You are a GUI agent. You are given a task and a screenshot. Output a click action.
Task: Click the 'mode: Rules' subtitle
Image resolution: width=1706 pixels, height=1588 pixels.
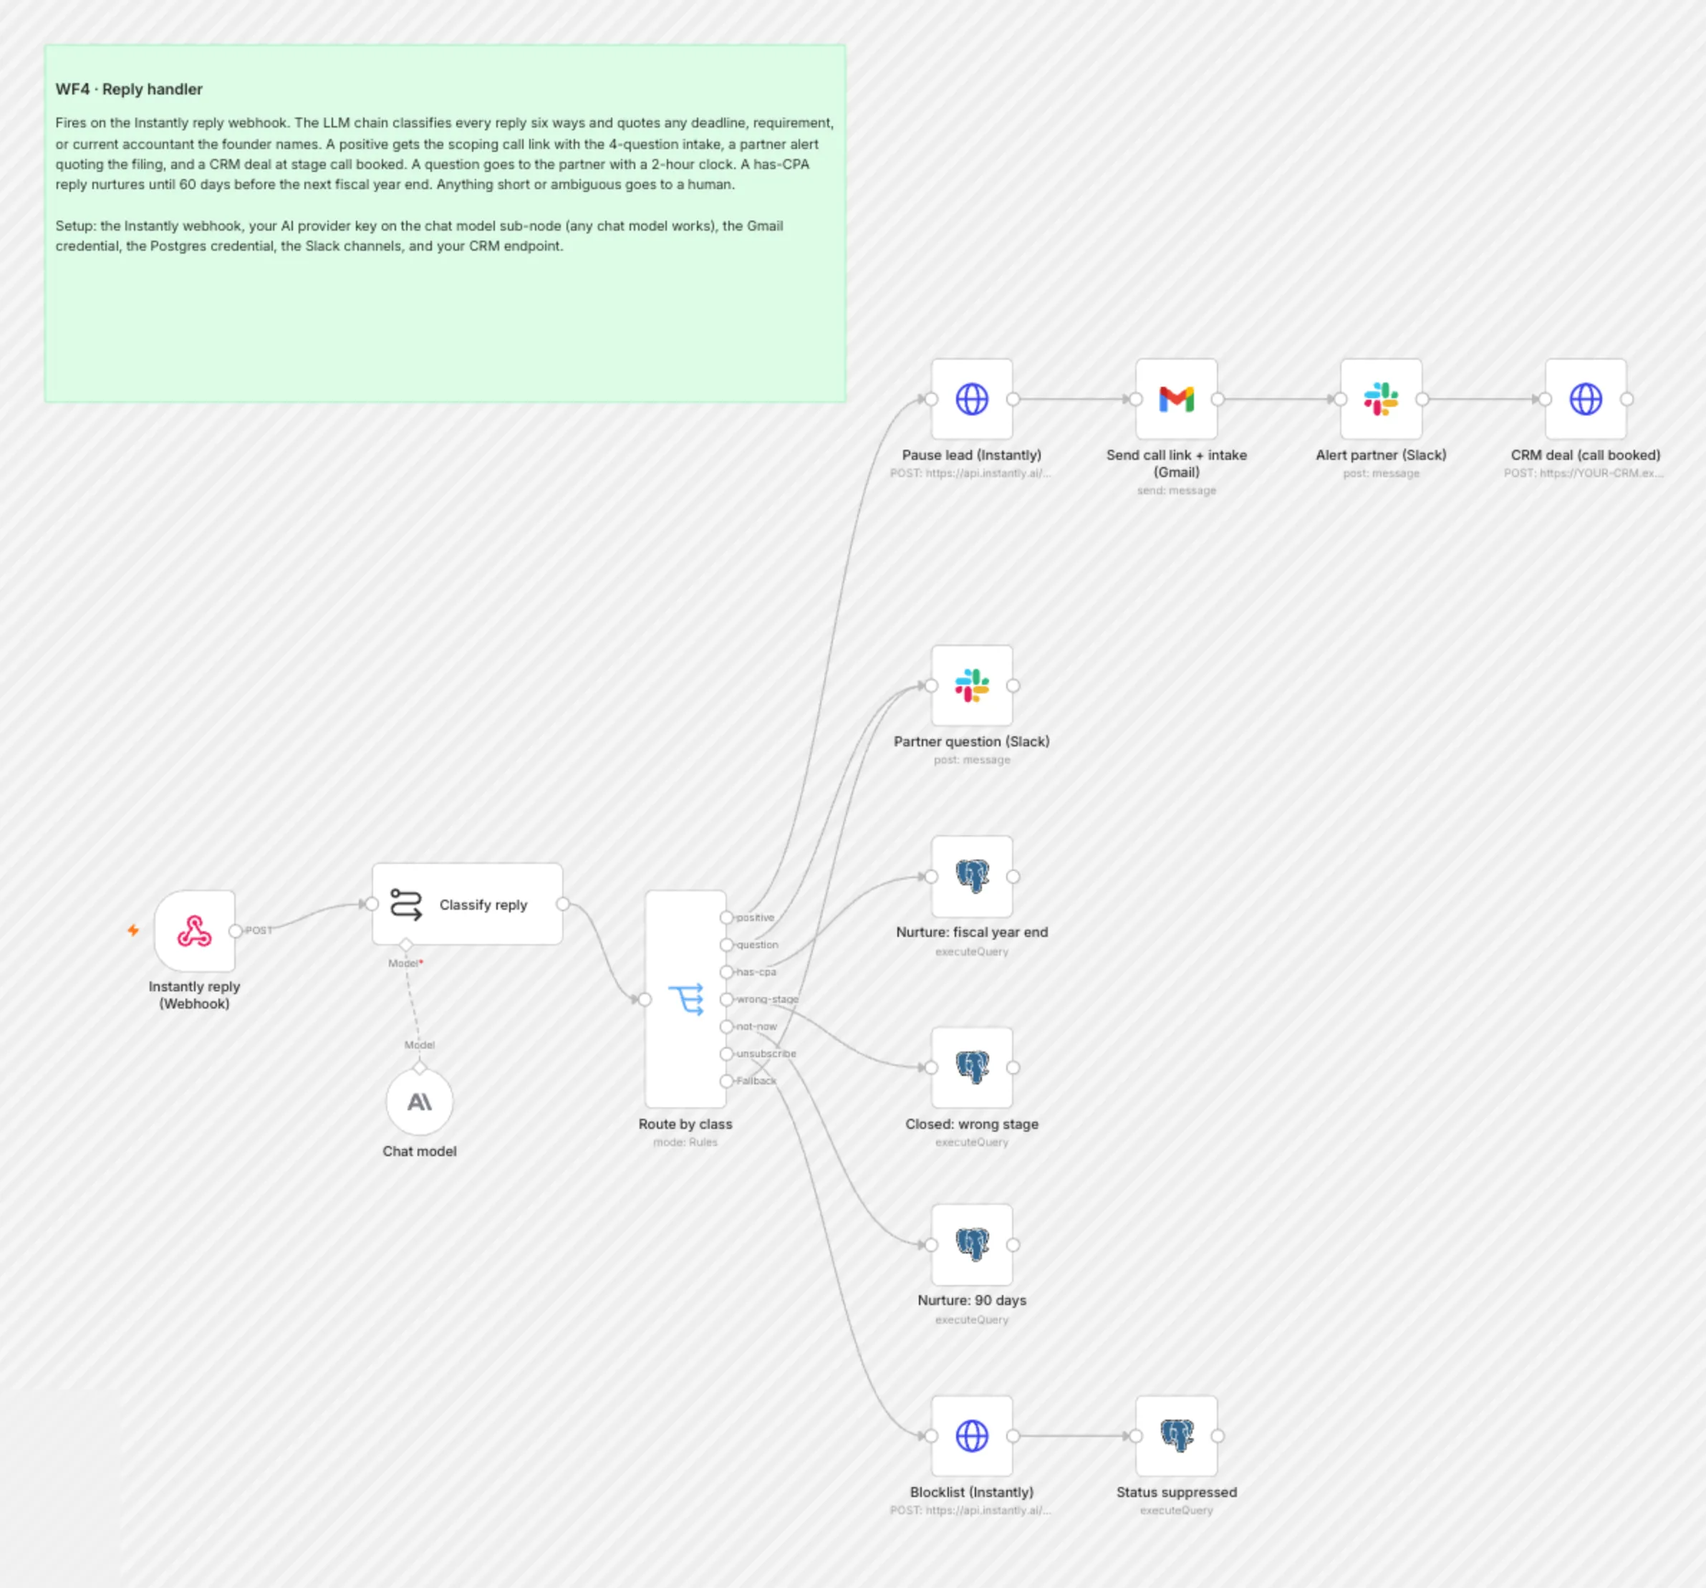[x=685, y=1142]
